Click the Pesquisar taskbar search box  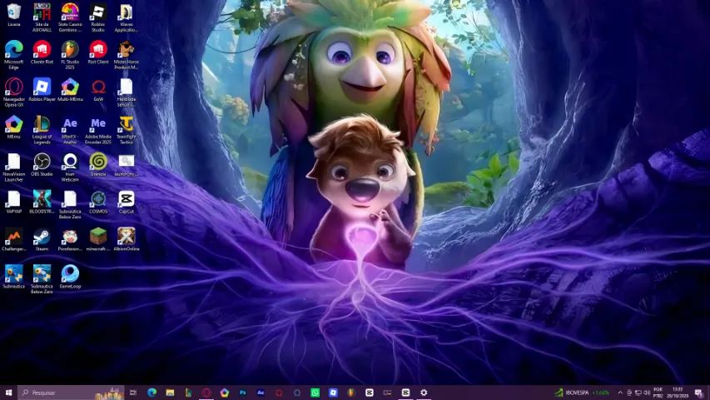[71, 392]
